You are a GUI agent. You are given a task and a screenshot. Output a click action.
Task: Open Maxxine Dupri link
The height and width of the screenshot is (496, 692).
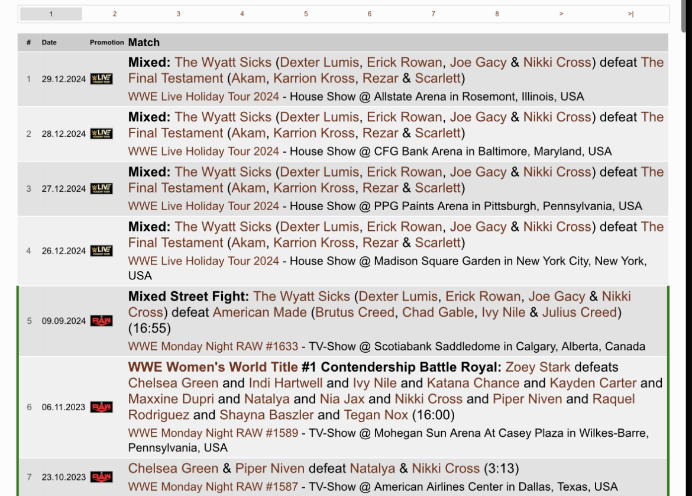click(x=172, y=399)
